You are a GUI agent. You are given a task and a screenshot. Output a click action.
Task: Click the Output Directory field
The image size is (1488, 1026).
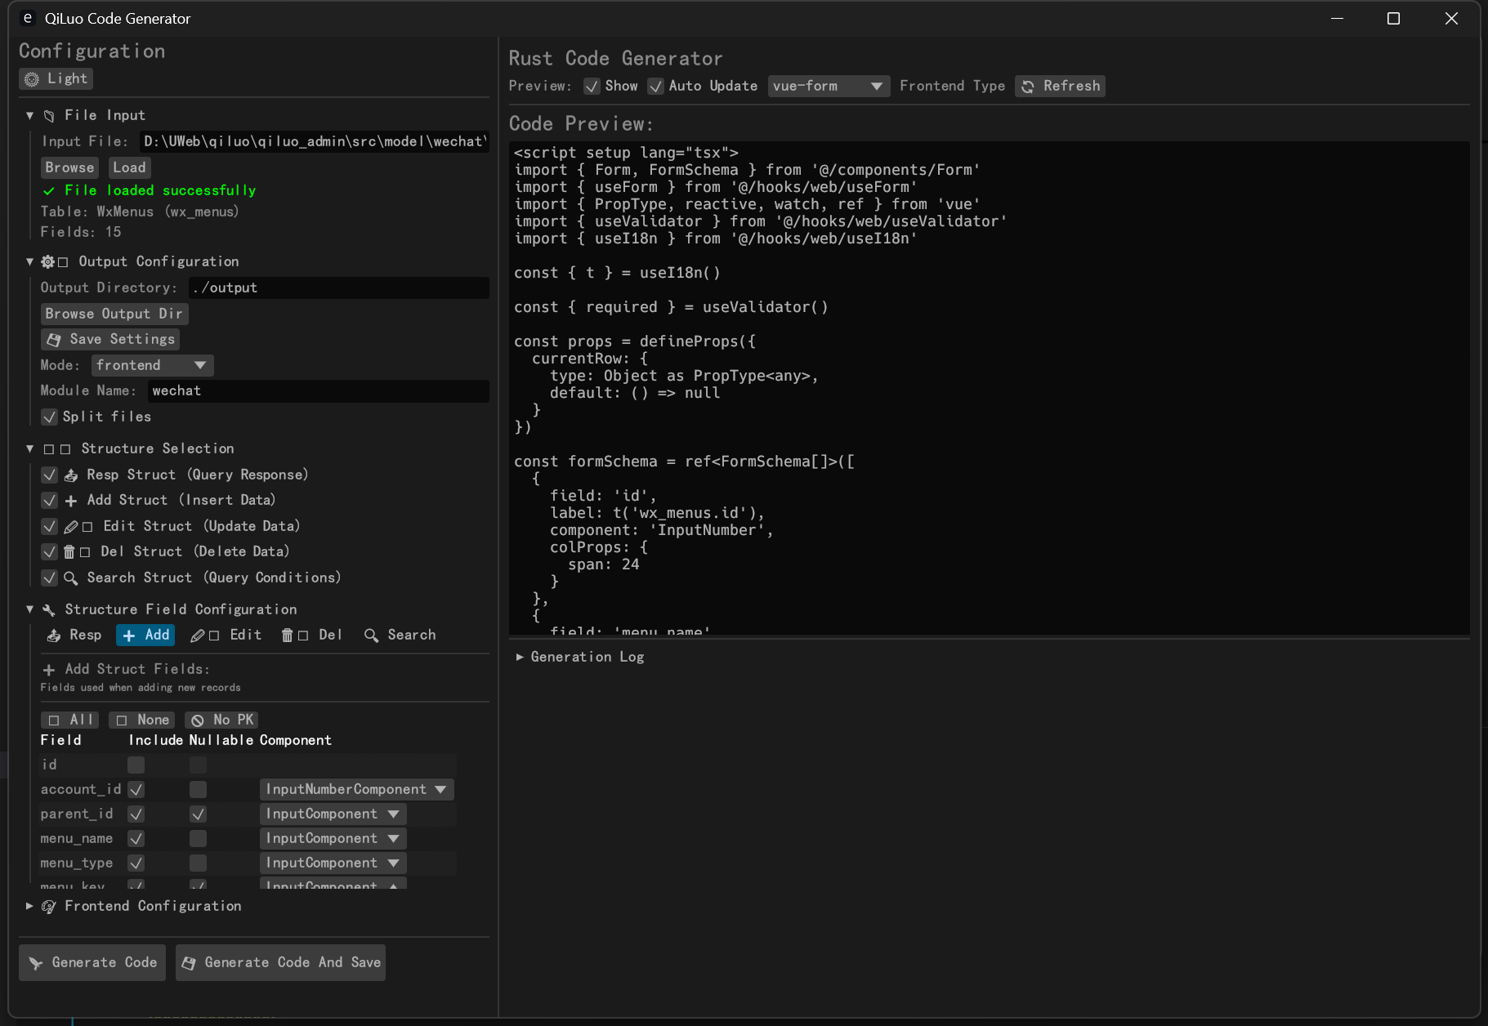pyautogui.click(x=339, y=288)
